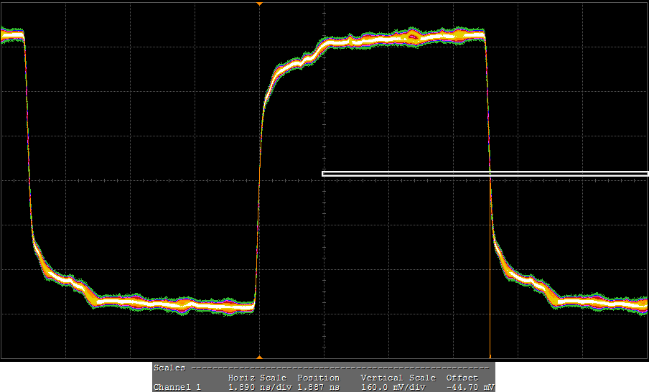Select the white horizontal marker bar
The height and width of the screenshot is (392, 649).
coord(485,173)
